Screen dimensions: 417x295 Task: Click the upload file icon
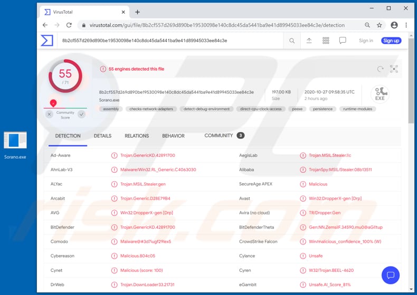(x=309, y=41)
